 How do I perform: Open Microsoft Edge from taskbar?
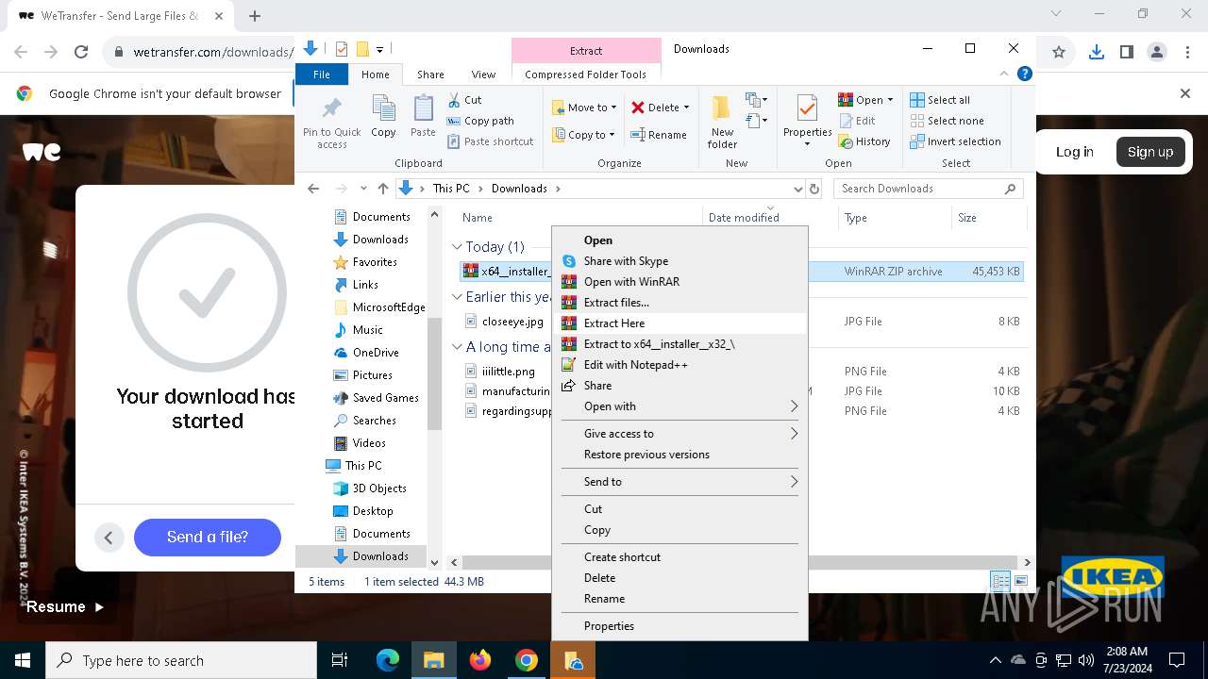388,660
